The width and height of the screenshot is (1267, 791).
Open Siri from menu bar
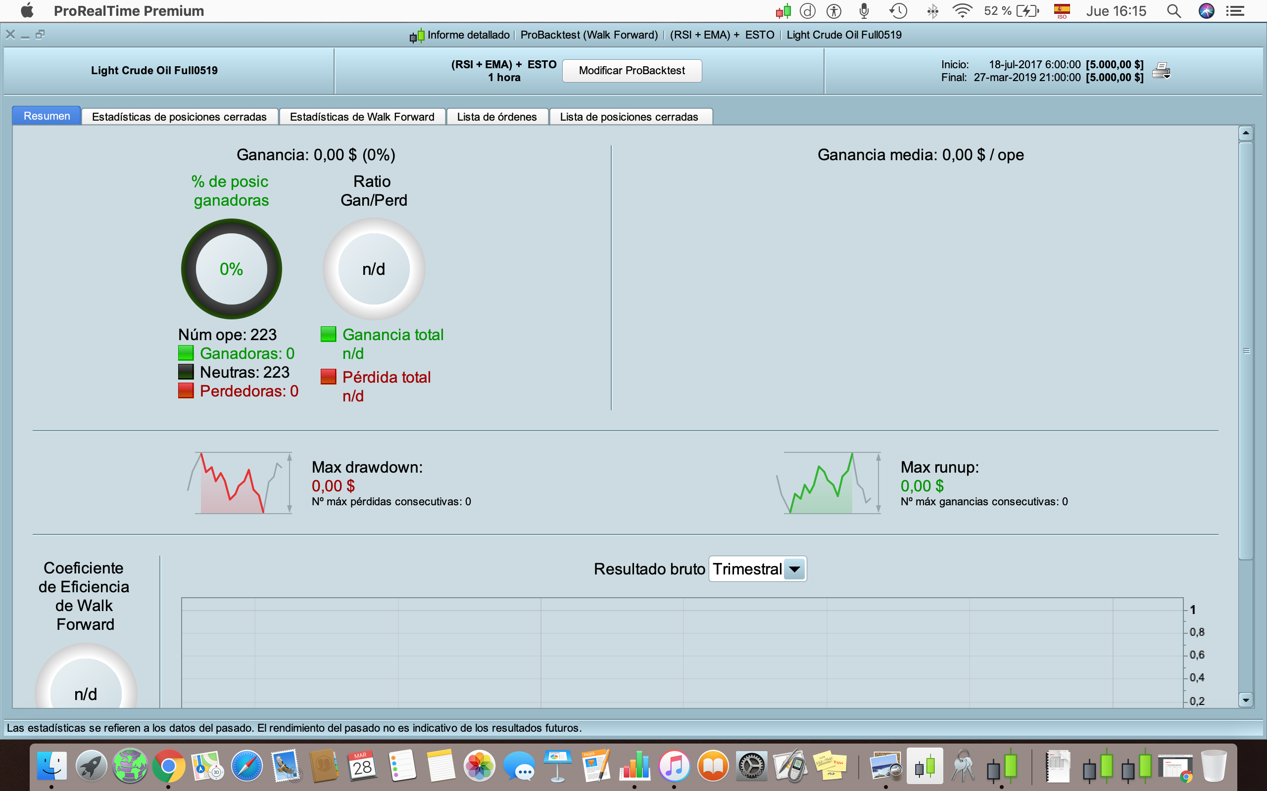[x=1206, y=11]
